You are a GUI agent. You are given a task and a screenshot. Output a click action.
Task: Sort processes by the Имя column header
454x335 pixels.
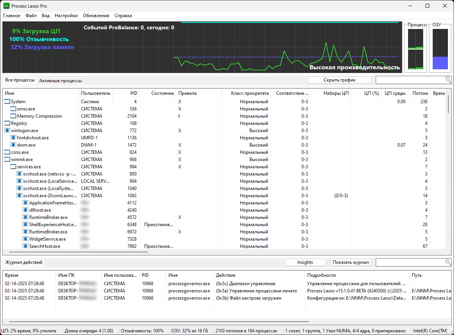(x=41, y=93)
